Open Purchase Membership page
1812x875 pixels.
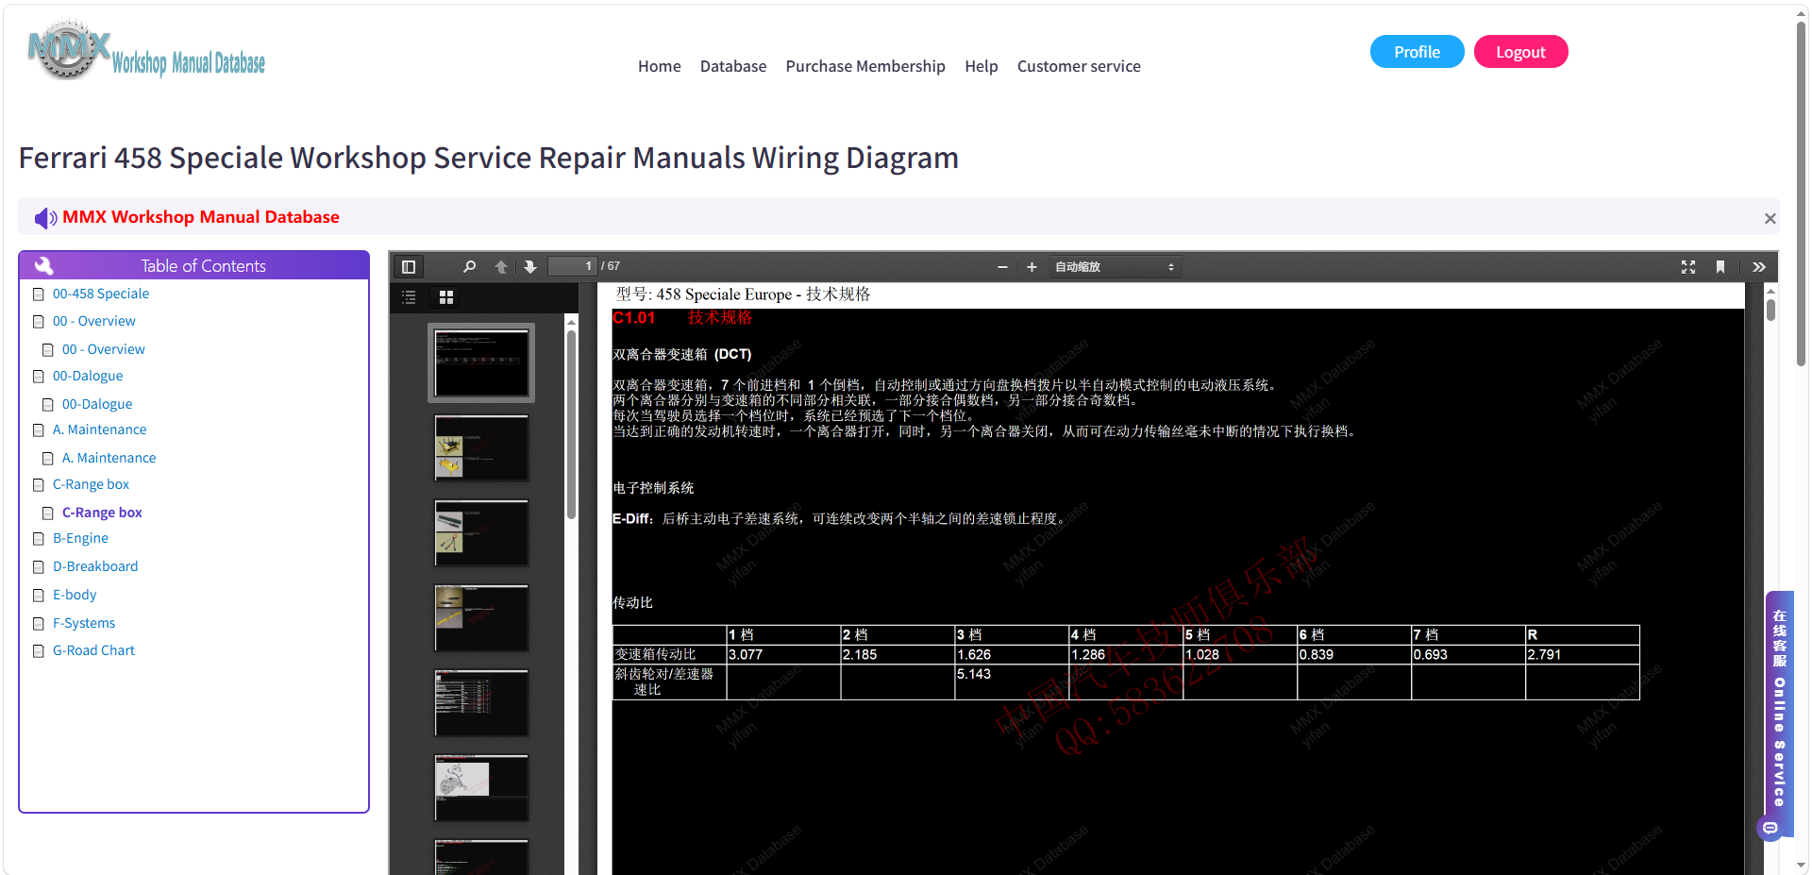[x=865, y=66]
